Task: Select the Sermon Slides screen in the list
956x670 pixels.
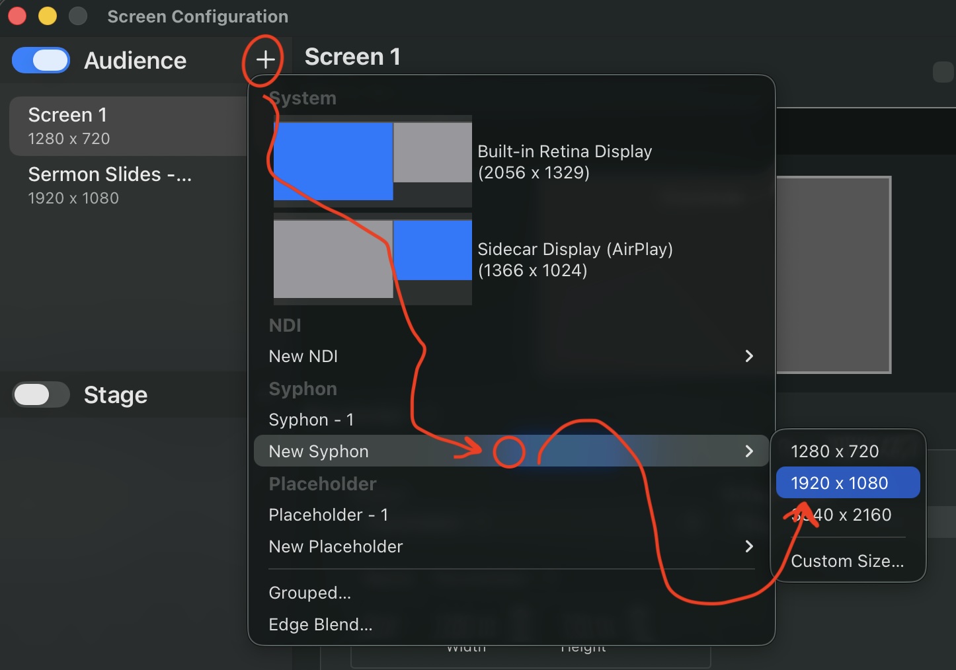Action: point(129,185)
